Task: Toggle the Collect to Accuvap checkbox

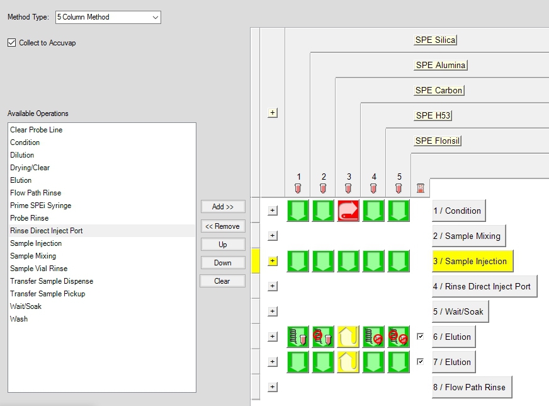Action: pyautogui.click(x=11, y=43)
